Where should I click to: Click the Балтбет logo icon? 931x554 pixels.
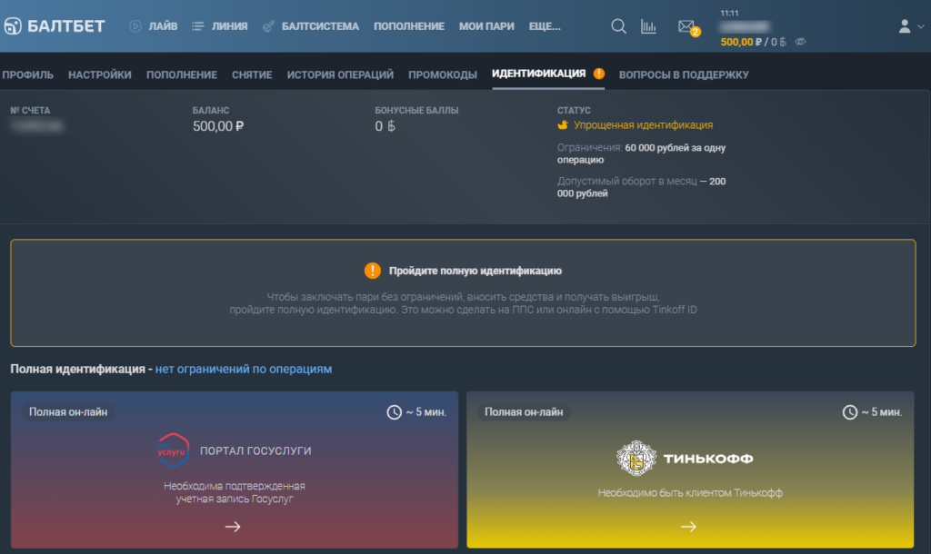(x=13, y=26)
